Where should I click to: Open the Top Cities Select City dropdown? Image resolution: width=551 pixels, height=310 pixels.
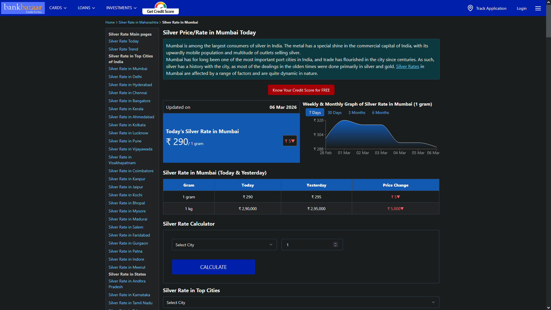pos(301,303)
